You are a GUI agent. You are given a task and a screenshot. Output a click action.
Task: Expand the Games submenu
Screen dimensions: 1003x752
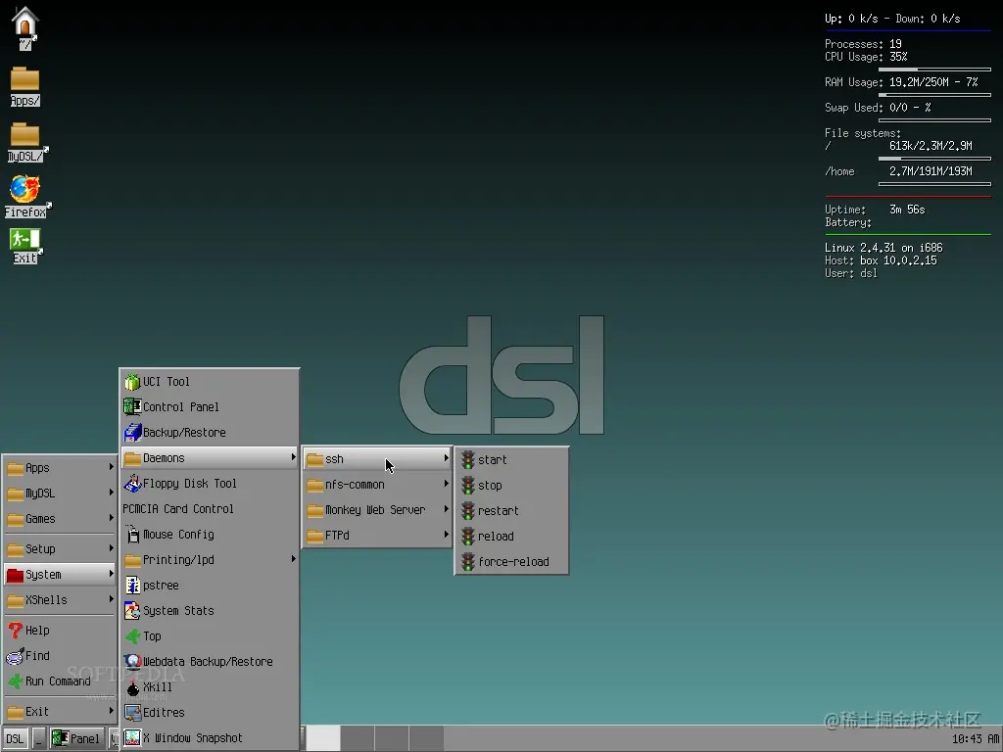(60, 519)
